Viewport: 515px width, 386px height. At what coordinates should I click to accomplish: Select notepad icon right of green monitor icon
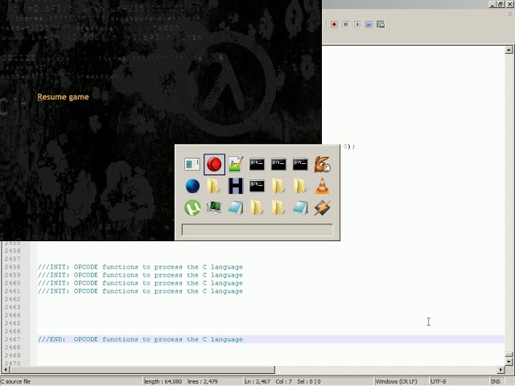tap(236, 207)
